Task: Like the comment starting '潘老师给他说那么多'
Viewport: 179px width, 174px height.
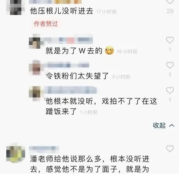Action: [x=170, y=149]
